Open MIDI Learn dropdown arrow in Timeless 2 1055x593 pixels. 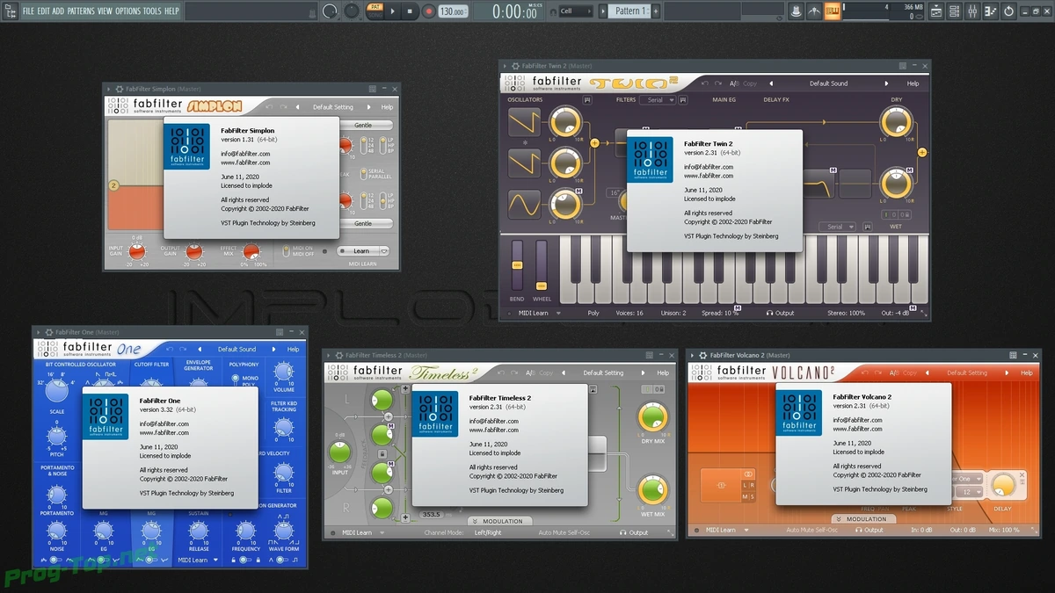pos(380,532)
